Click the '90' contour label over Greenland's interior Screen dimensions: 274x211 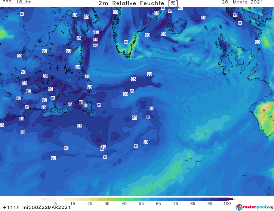tap(126, 42)
